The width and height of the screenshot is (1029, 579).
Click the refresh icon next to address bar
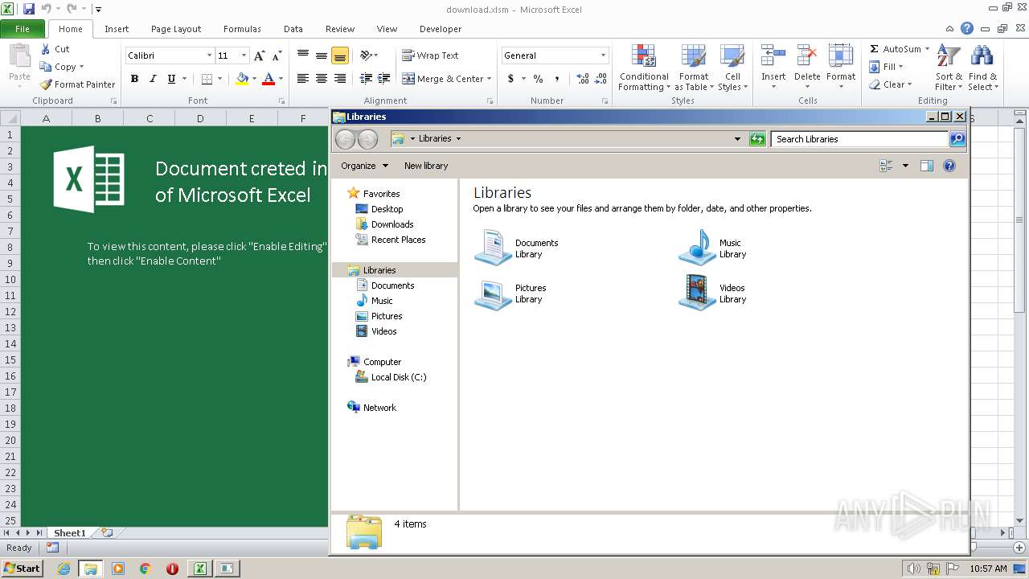[x=756, y=139]
